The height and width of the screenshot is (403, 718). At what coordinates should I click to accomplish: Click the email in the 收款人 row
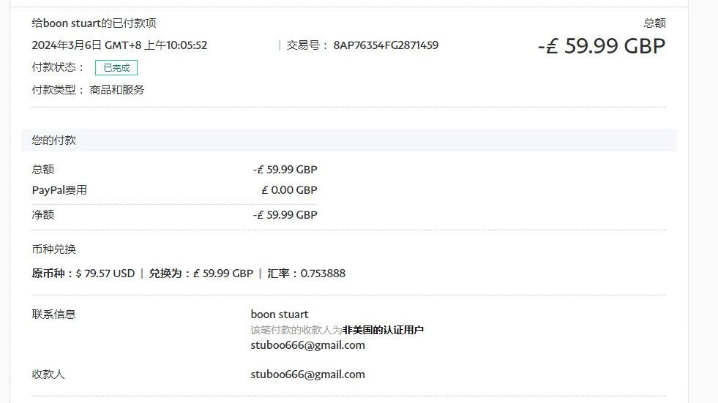point(307,374)
